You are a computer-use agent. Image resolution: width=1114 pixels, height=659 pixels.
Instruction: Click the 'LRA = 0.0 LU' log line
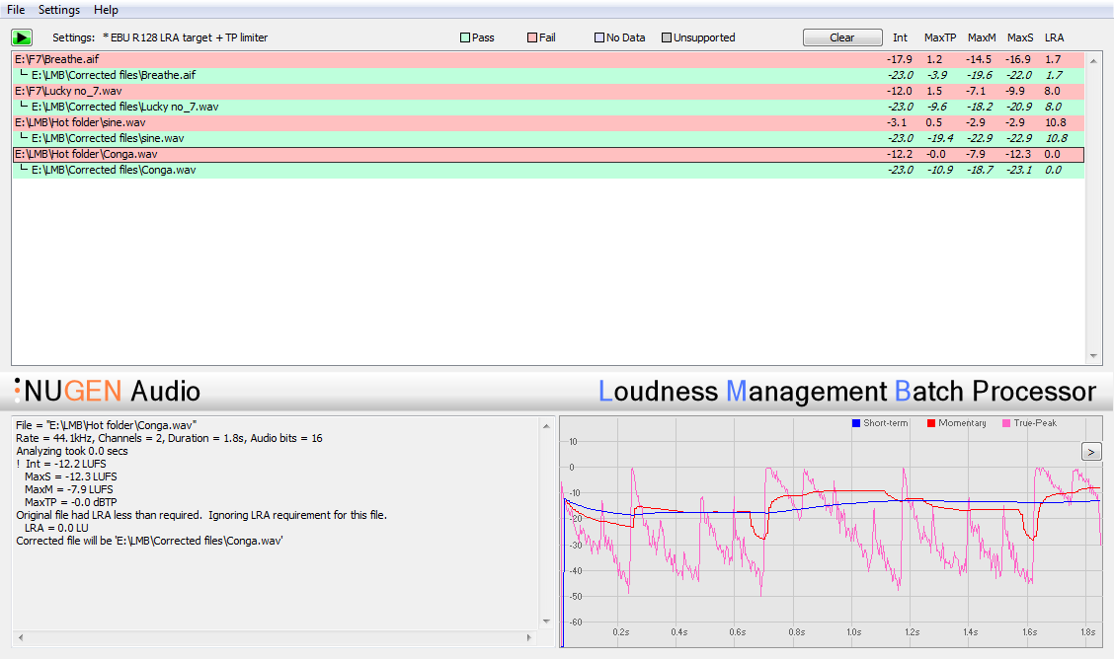click(57, 528)
